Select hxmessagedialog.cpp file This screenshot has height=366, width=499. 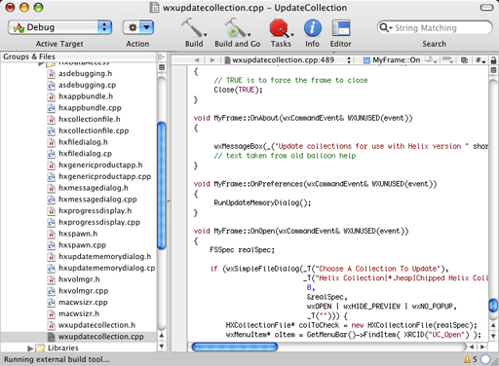coord(97,200)
